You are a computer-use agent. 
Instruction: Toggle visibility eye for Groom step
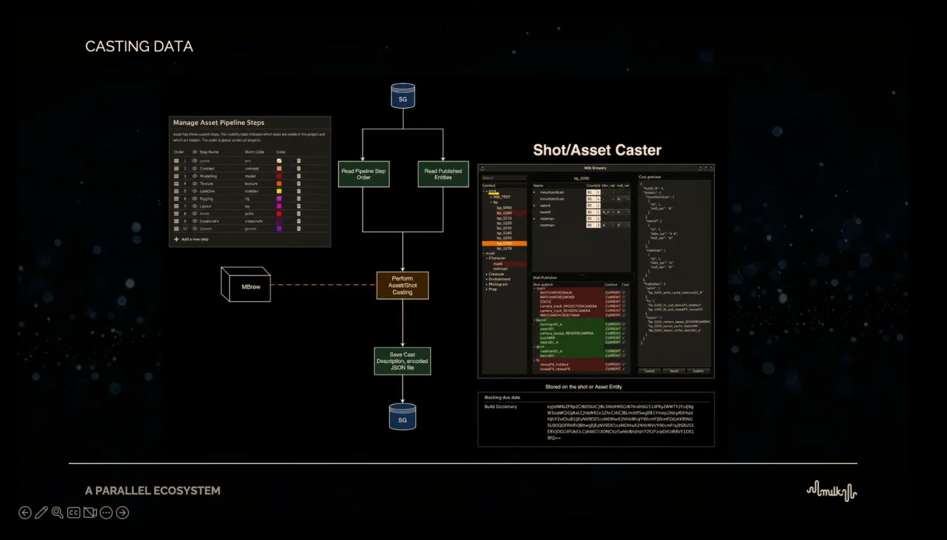click(194, 229)
